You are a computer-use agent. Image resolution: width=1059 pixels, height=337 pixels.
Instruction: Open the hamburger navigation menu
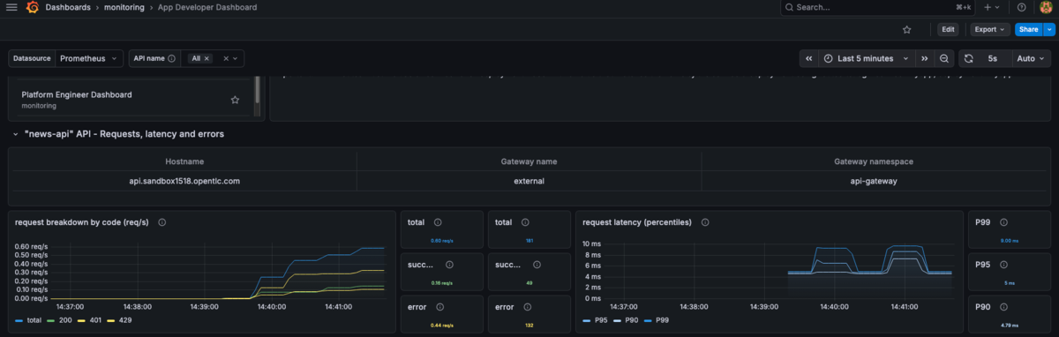(11, 7)
